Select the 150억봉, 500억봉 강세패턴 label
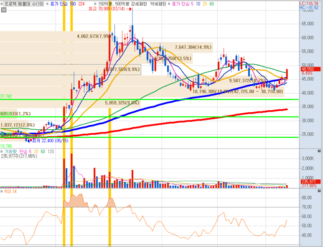The width and height of the screenshot is (323, 247). (x=123, y=4)
